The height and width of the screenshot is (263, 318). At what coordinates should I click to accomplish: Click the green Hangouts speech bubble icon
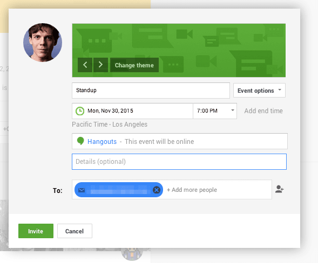[x=80, y=141]
